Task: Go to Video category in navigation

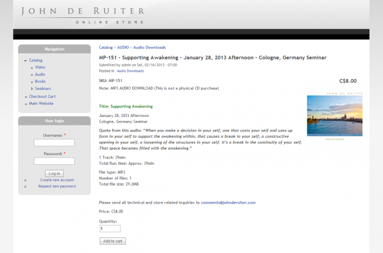Action: pos(40,67)
